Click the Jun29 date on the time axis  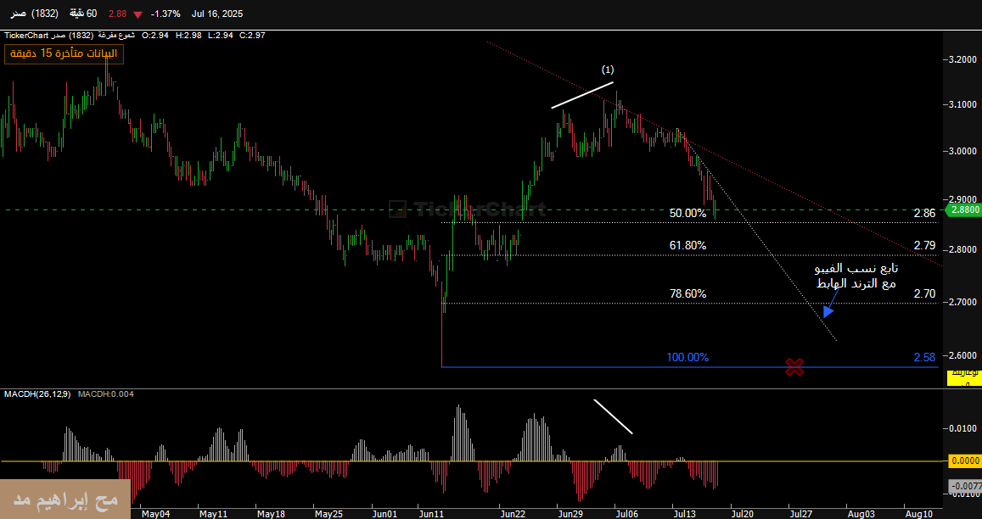(x=570, y=513)
